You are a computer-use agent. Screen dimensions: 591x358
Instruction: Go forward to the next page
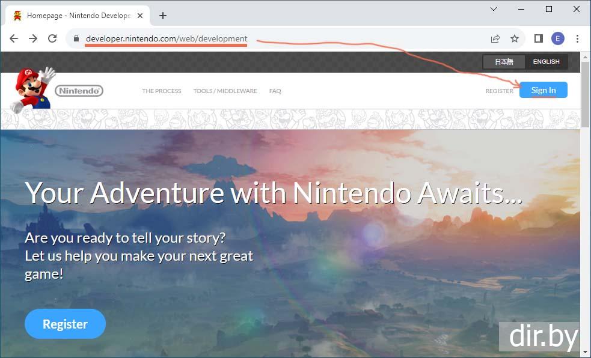pos(33,38)
